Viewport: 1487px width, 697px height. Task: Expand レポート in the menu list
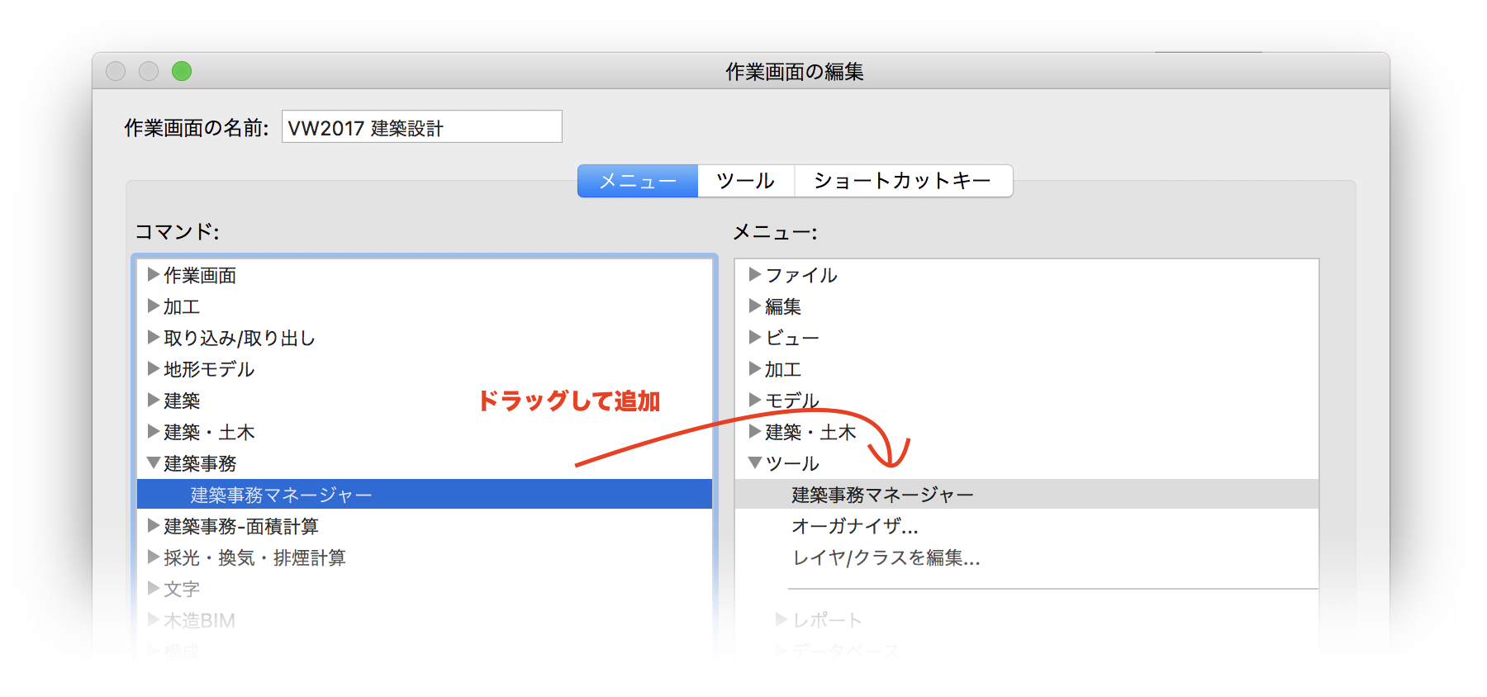(x=781, y=619)
